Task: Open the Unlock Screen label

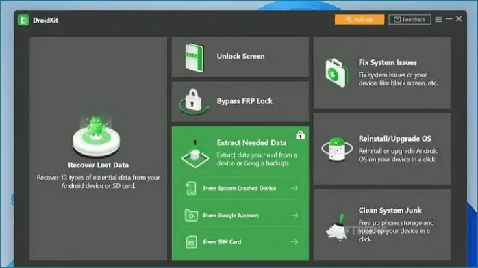Action: click(241, 56)
